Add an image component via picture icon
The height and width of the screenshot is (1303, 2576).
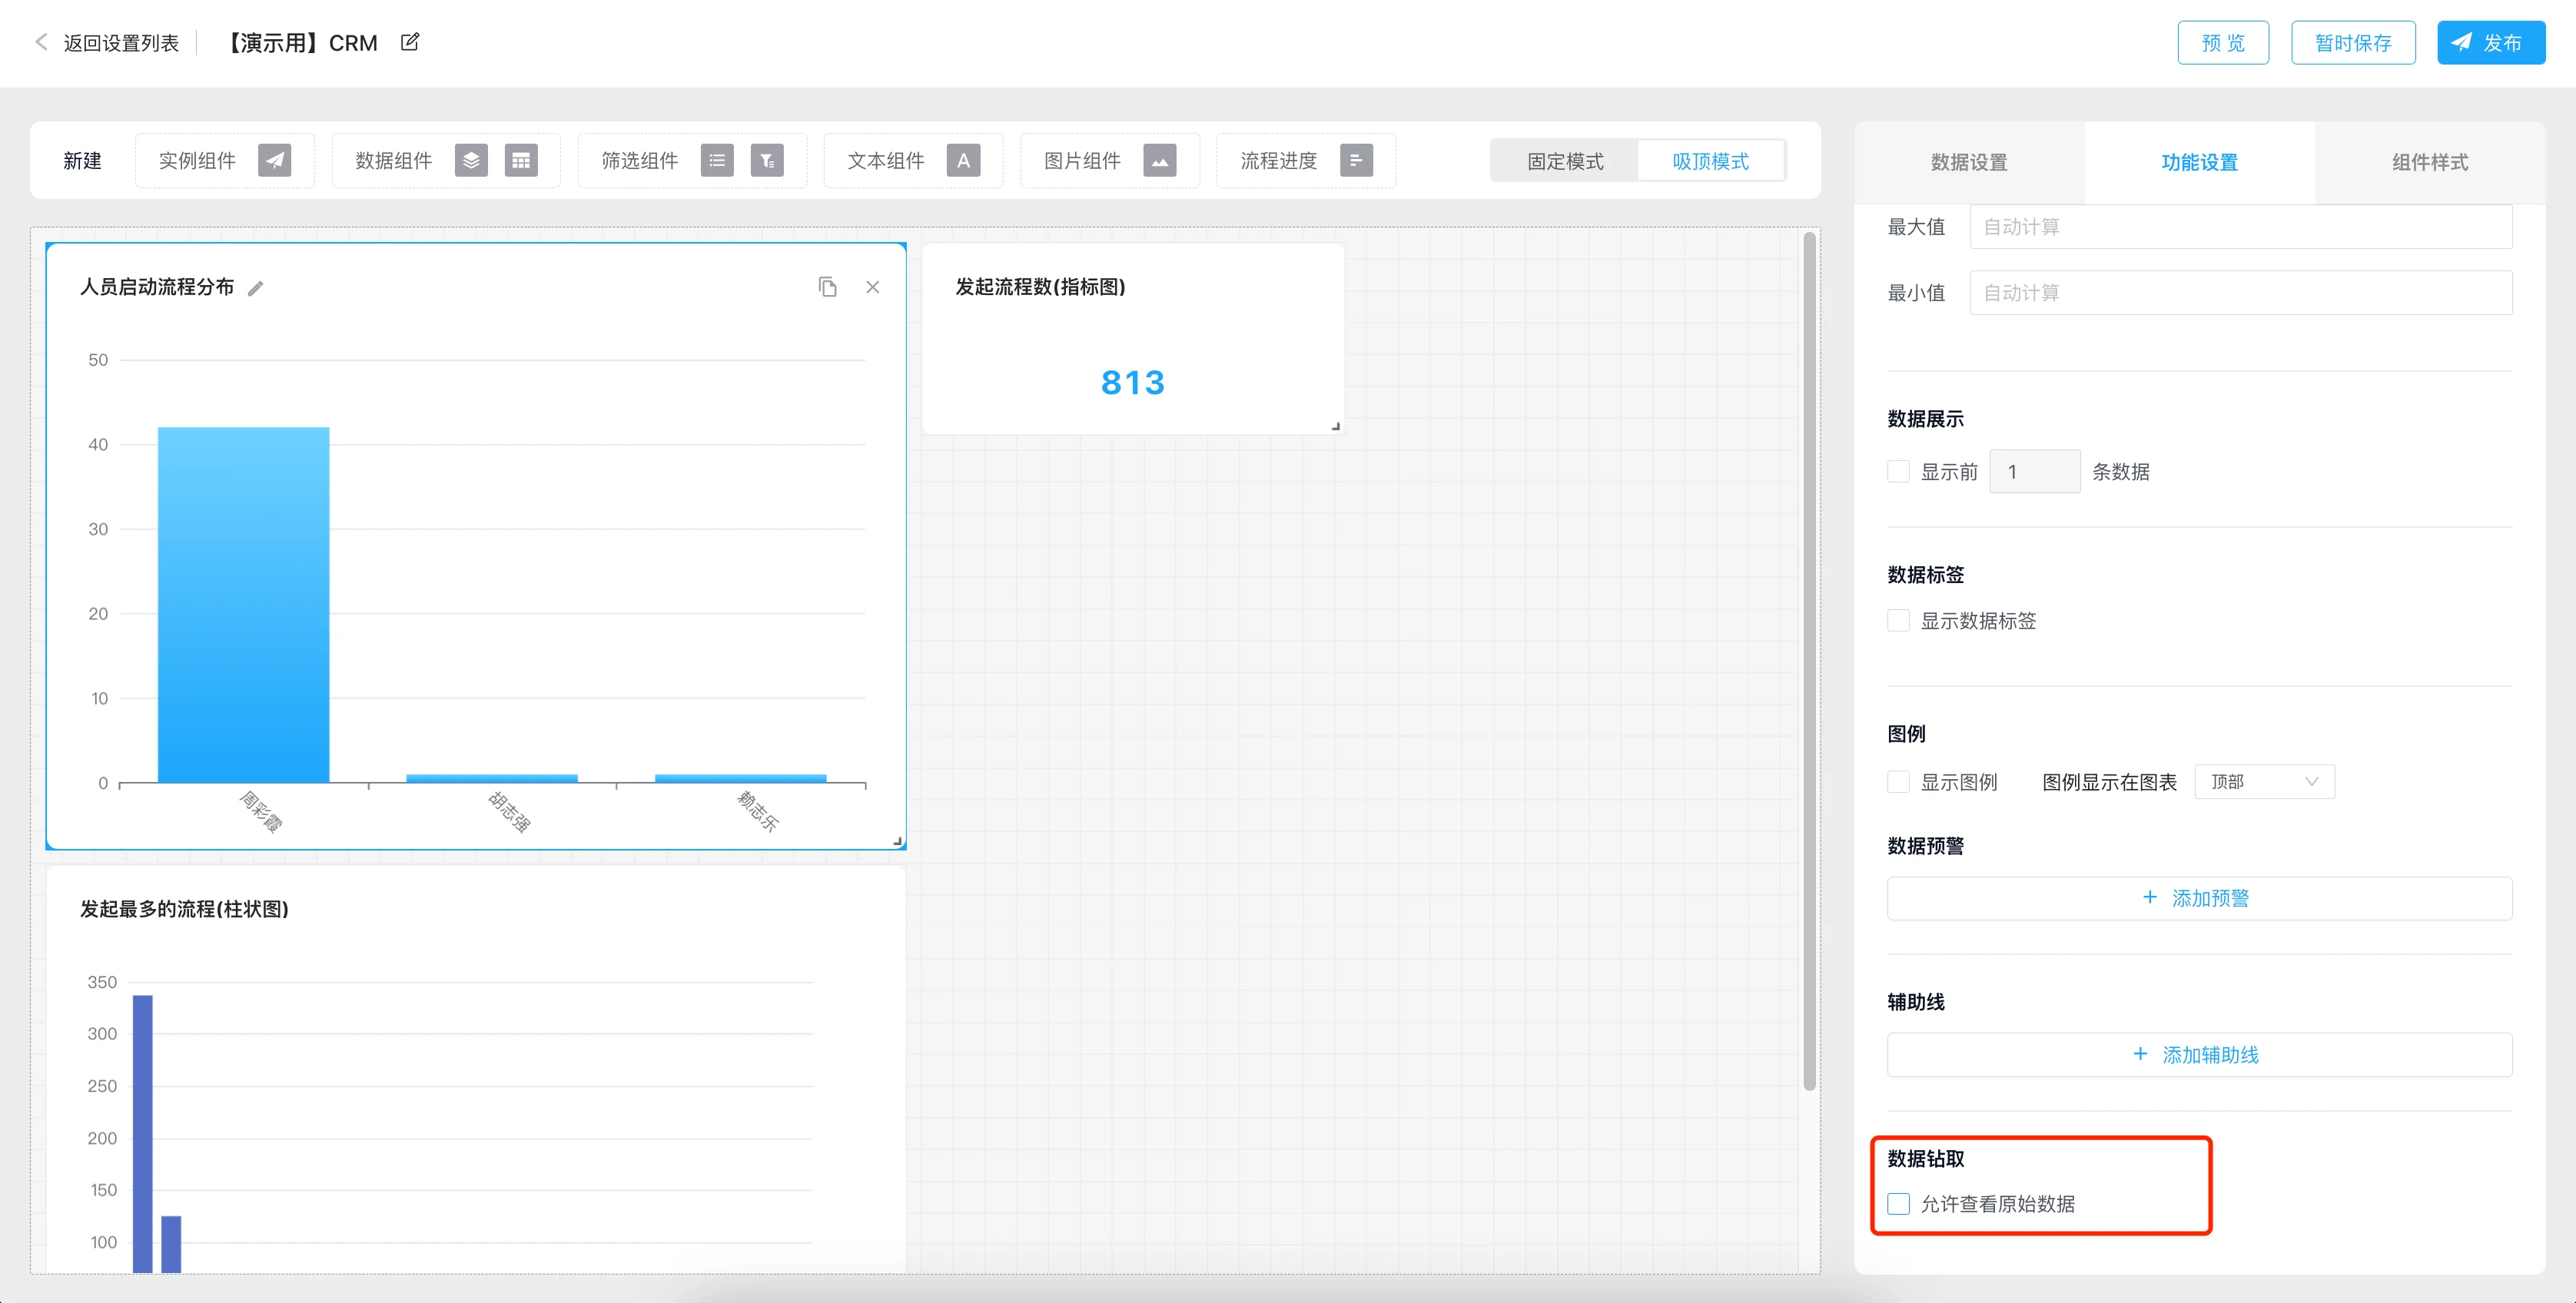point(1160,160)
